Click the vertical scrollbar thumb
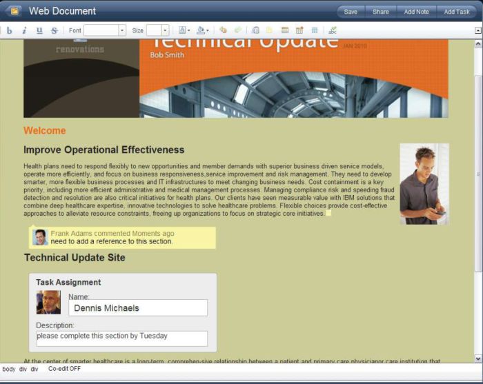The width and height of the screenshot is (483, 384). (477, 174)
